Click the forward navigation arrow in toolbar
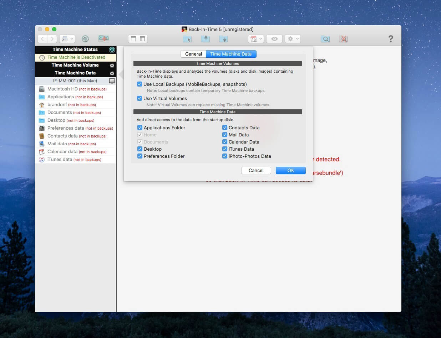441x338 pixels. coord(52,39)
